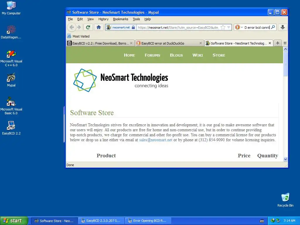Click the vertical scrollbar thumb
The width and height of the screenshot is (300, 225).
tap(285, 64)
